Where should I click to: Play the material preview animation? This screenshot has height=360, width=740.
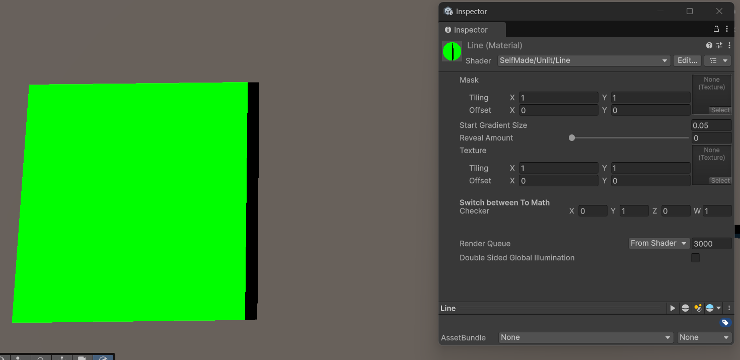coord(673,308)
